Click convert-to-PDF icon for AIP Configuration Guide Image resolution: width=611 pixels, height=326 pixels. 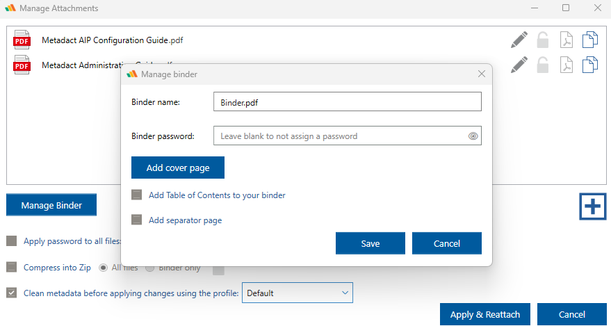(x=567, y=40)
